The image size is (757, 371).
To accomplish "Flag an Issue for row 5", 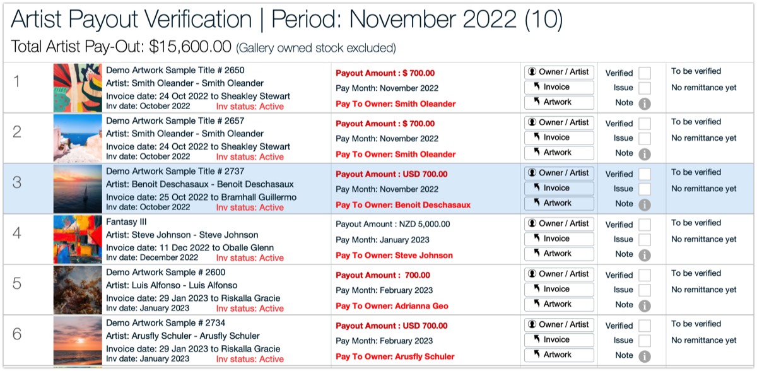I will tap(644, 290).
